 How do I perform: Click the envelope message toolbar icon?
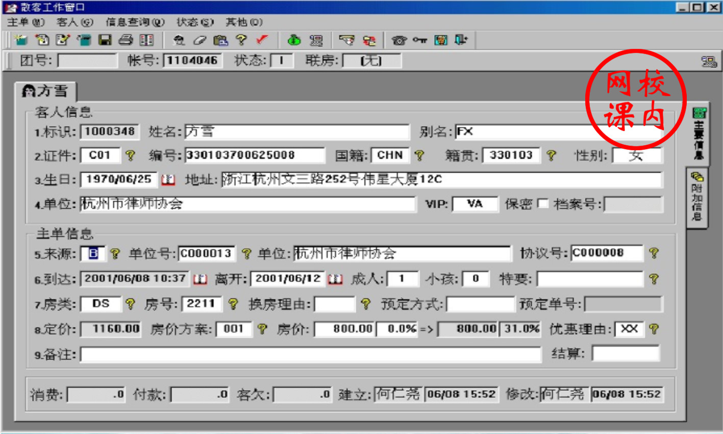[x=347, y=40]
